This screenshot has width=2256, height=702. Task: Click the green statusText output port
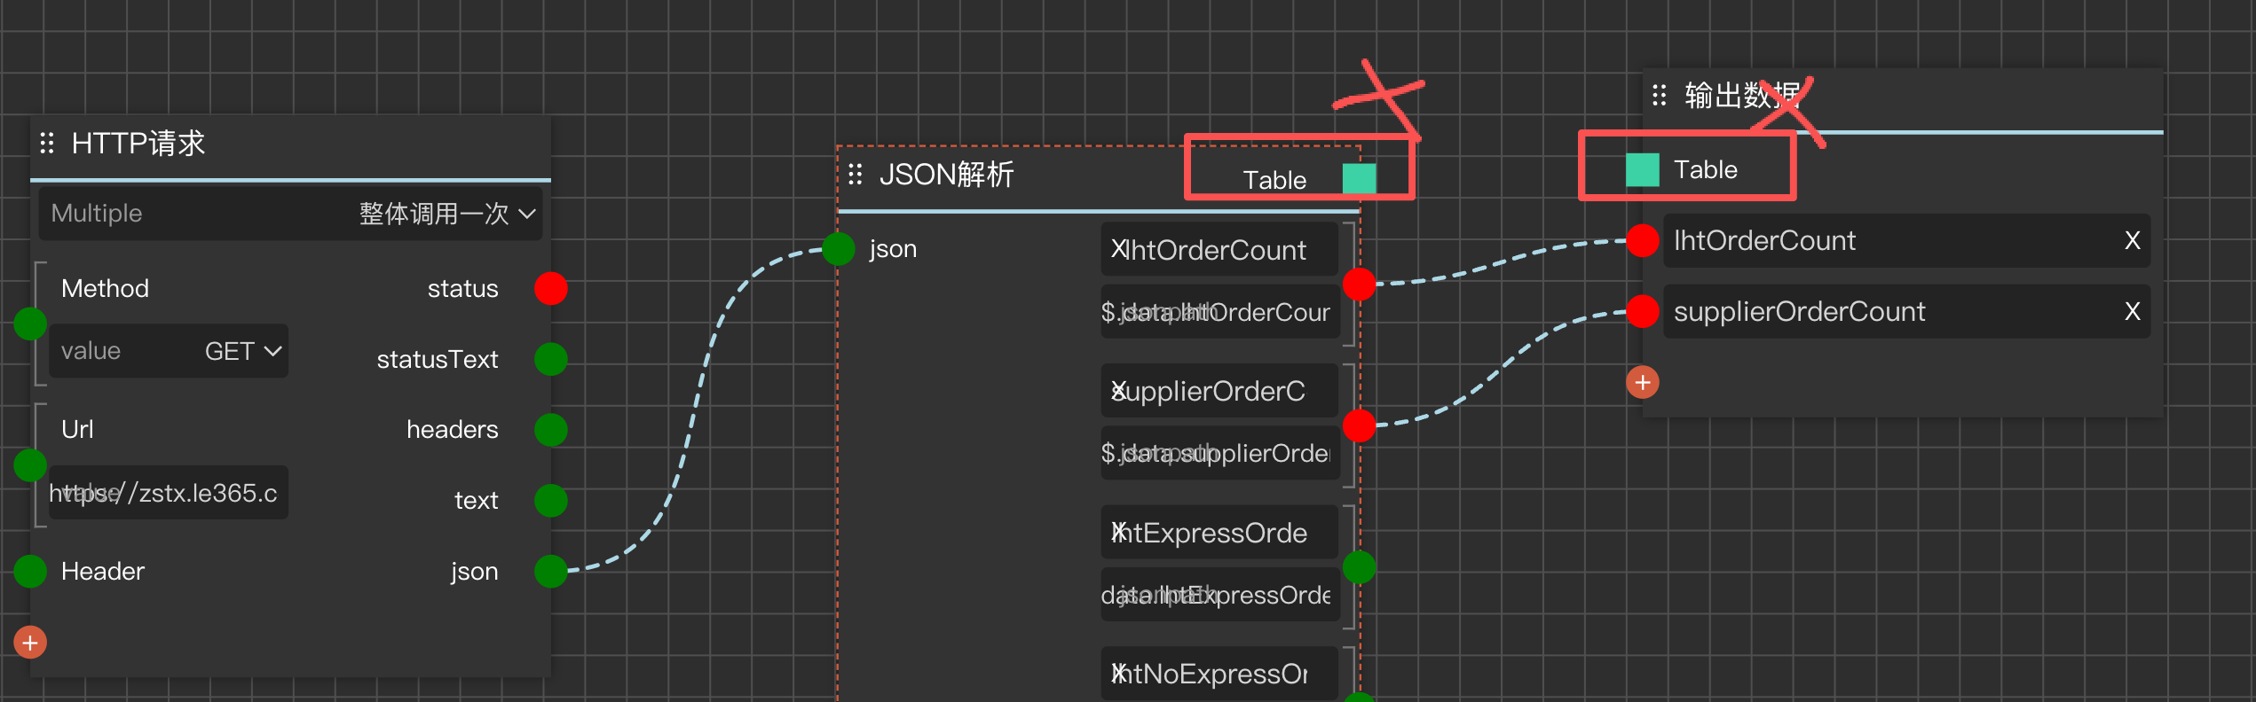click(550, 359)
